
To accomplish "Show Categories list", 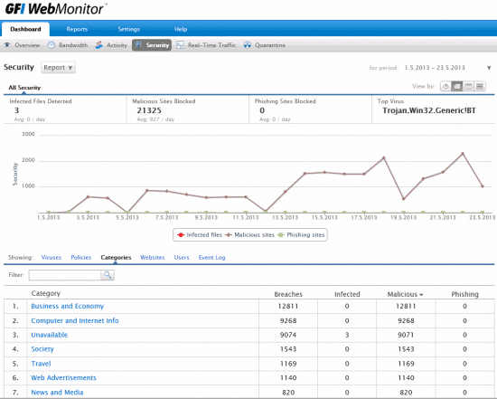I will point(116,258).
